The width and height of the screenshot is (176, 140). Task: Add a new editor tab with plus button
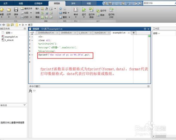click(x=133, y=33)
